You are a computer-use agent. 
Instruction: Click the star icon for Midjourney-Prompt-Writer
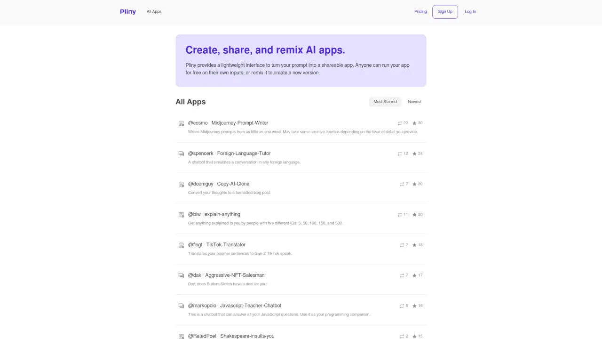coord(414,123)
